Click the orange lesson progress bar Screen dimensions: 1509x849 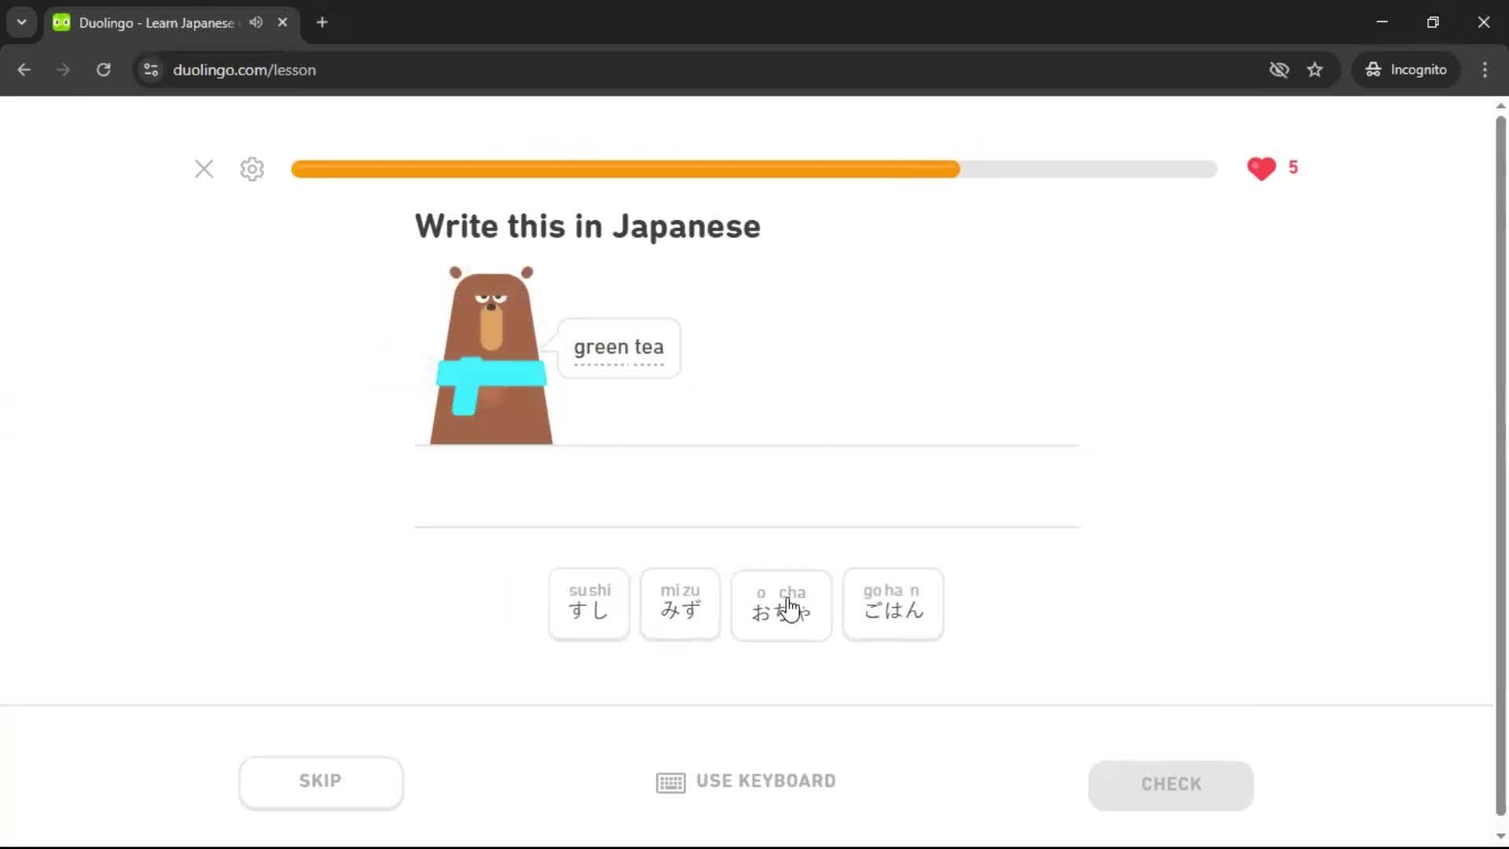(625, 169)
